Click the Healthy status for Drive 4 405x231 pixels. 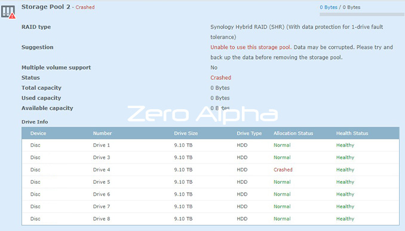coord(345,170)
